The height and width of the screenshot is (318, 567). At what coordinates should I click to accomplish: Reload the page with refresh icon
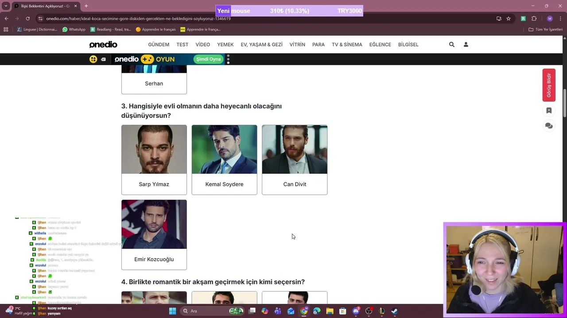coord(27,19)
